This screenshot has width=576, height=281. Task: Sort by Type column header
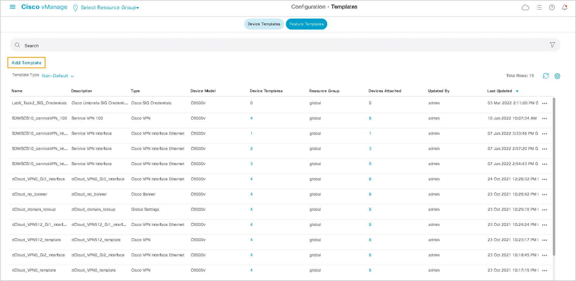pos(135,91)
